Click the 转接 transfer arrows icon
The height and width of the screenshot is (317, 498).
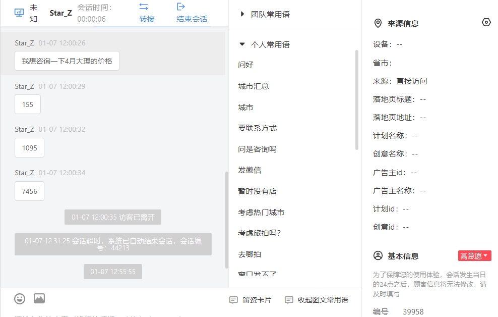(144, 7)
